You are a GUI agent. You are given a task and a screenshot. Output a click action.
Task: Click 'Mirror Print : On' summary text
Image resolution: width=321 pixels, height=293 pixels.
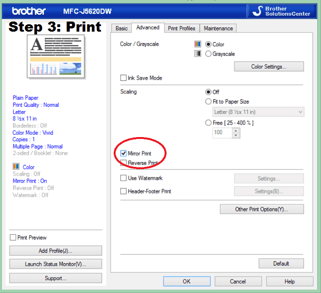click(30, 181)
